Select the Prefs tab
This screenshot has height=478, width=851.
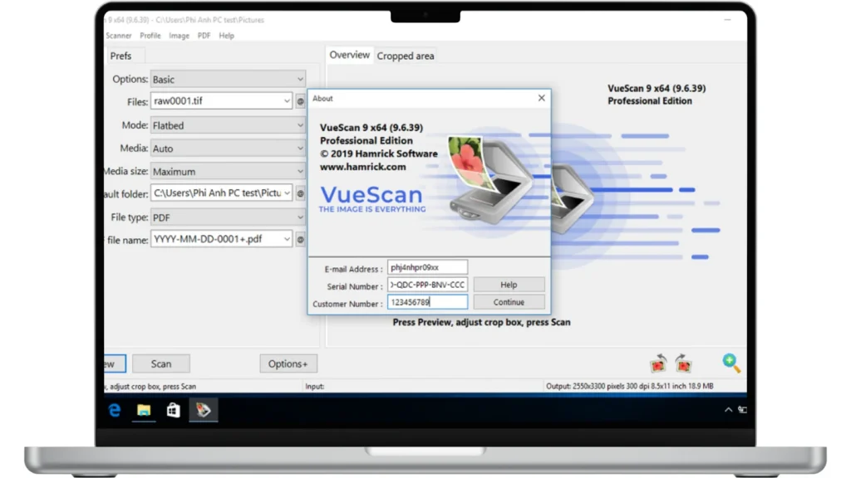pyautogui.click(x=121, y=56)
